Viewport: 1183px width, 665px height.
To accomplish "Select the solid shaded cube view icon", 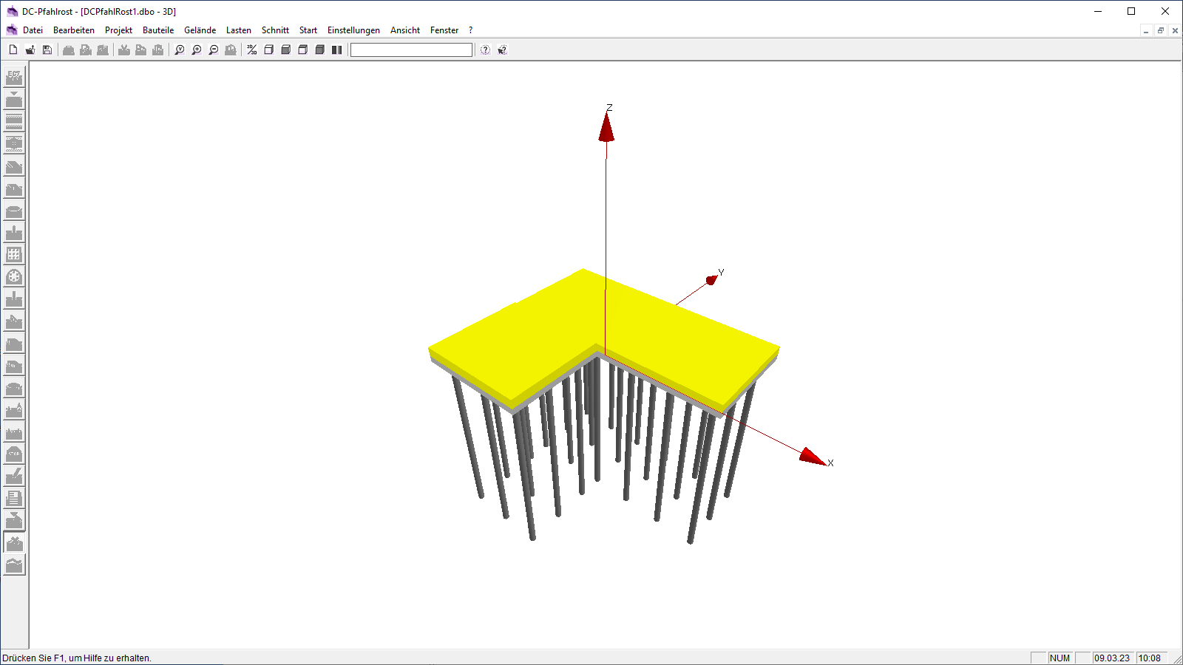I will point(320,50).
